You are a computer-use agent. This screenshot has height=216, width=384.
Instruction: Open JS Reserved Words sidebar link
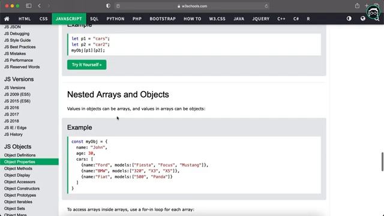pos(22,67)
